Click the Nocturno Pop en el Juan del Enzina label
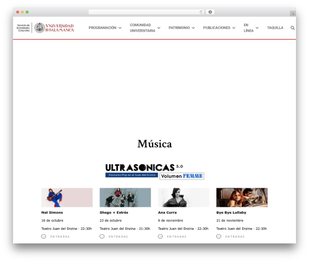309x262 pixels. [x=132, y=175]
